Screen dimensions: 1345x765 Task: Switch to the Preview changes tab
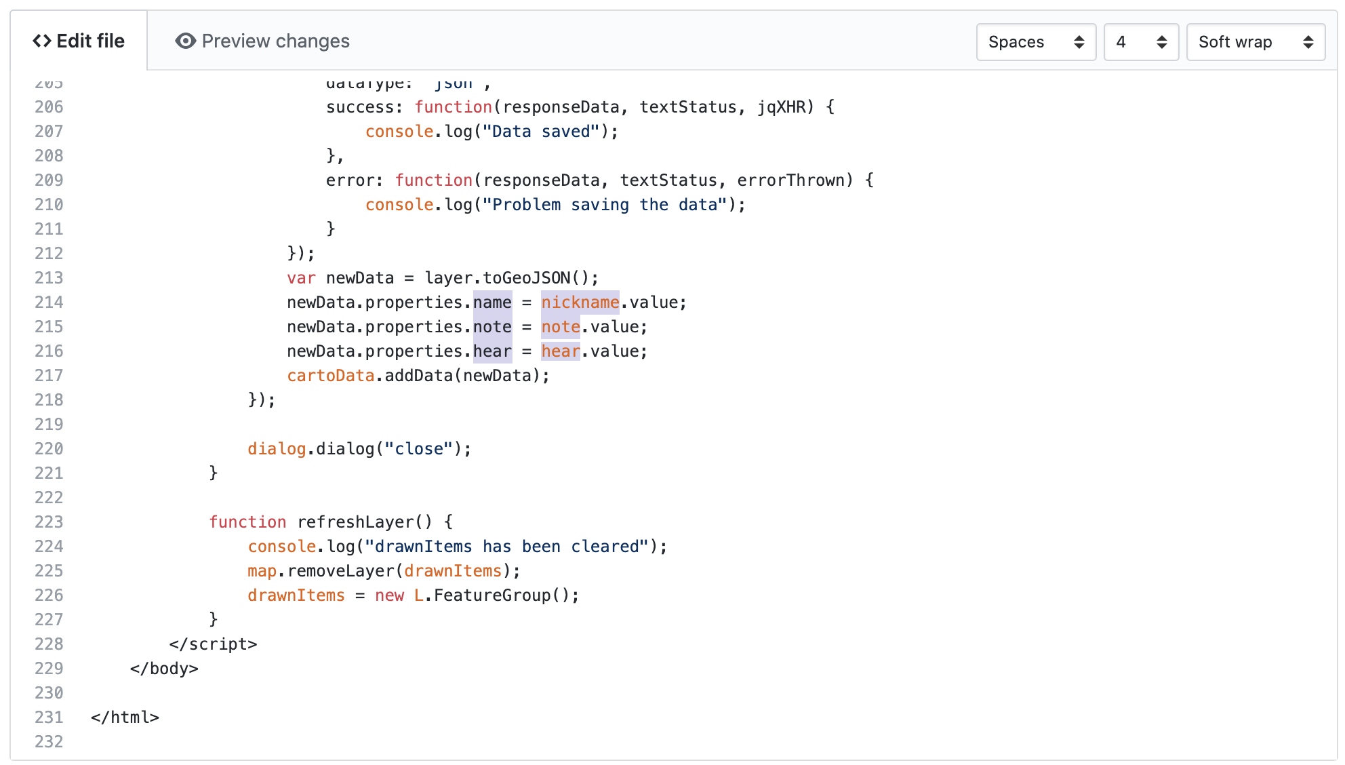(275, 41)
